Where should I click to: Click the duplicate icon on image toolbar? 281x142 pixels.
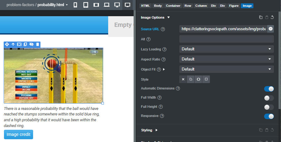25,44
